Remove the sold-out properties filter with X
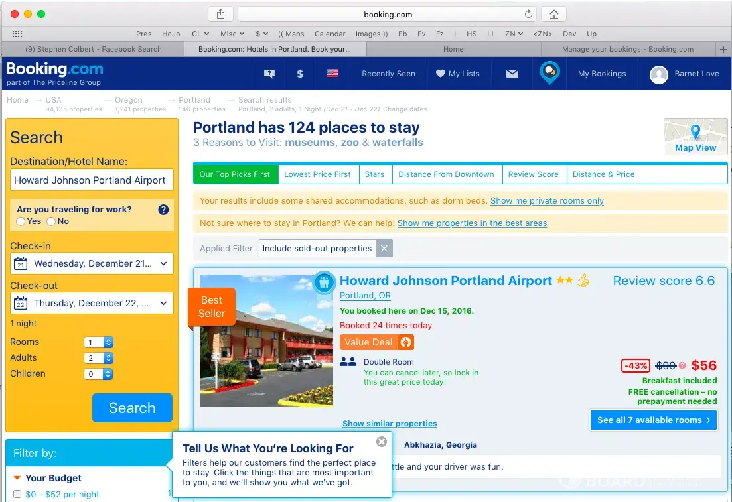 [384, 248]
